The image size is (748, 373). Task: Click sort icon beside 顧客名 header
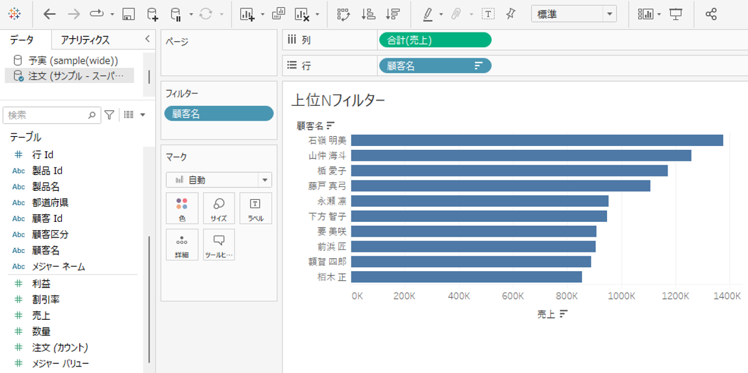pos(330,126)
